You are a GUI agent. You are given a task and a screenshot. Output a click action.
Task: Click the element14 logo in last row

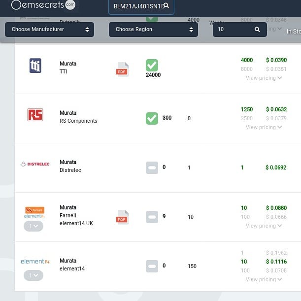(x=35, y=261)
